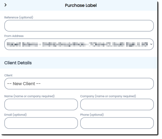Collapse the Purchase Label panel chevron

click(6, 5)
